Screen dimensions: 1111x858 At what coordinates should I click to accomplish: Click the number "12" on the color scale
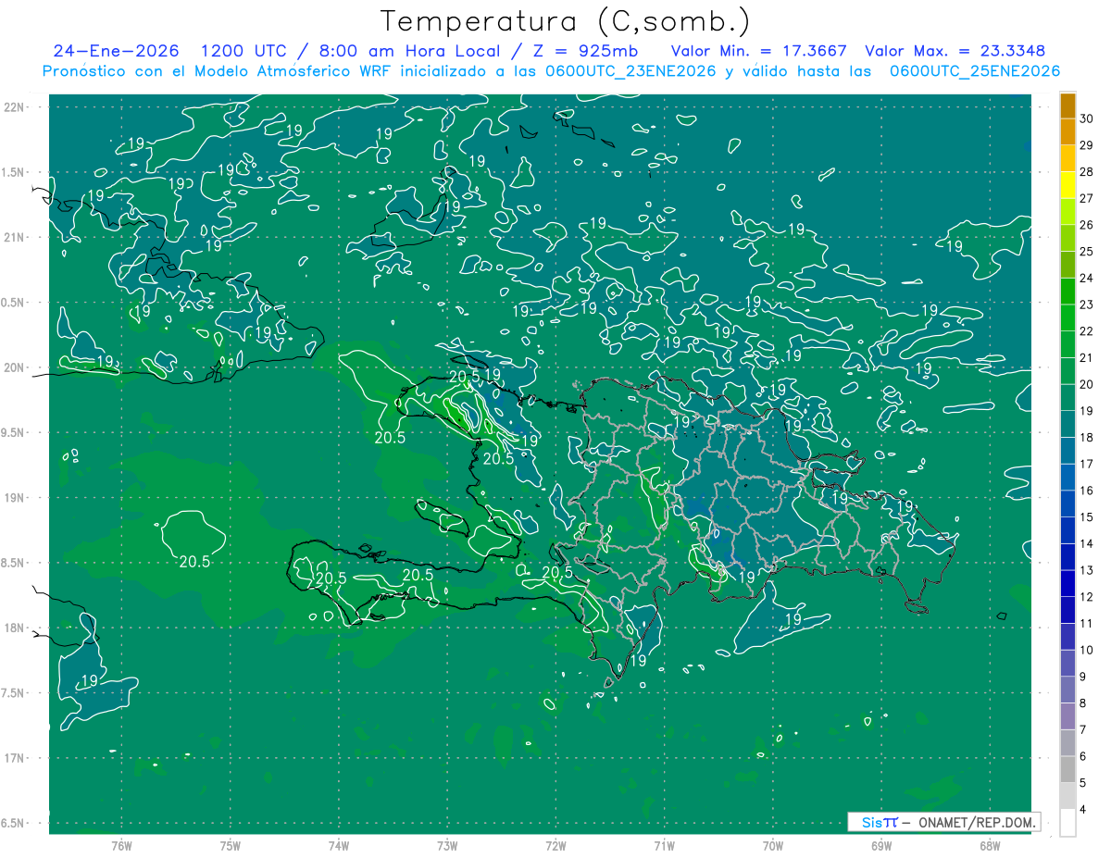point(1086,597)
